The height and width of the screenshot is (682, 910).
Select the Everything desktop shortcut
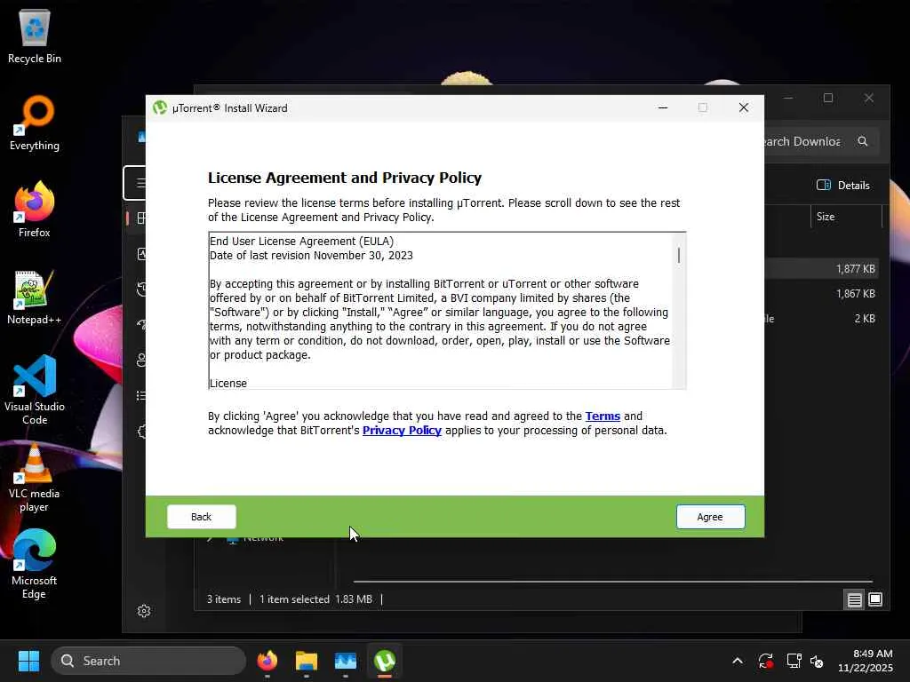[35, 123]
